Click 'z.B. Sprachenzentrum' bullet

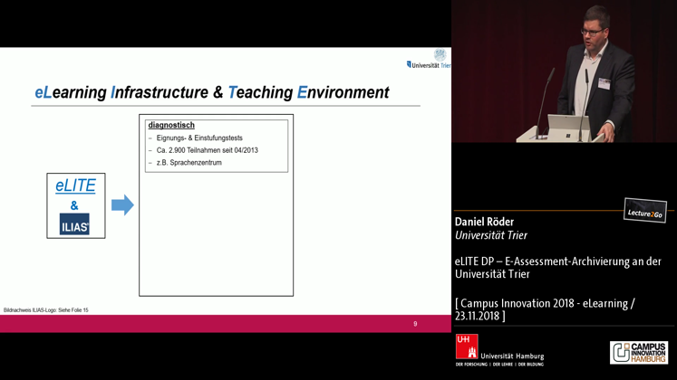click(x=189, y=163)
